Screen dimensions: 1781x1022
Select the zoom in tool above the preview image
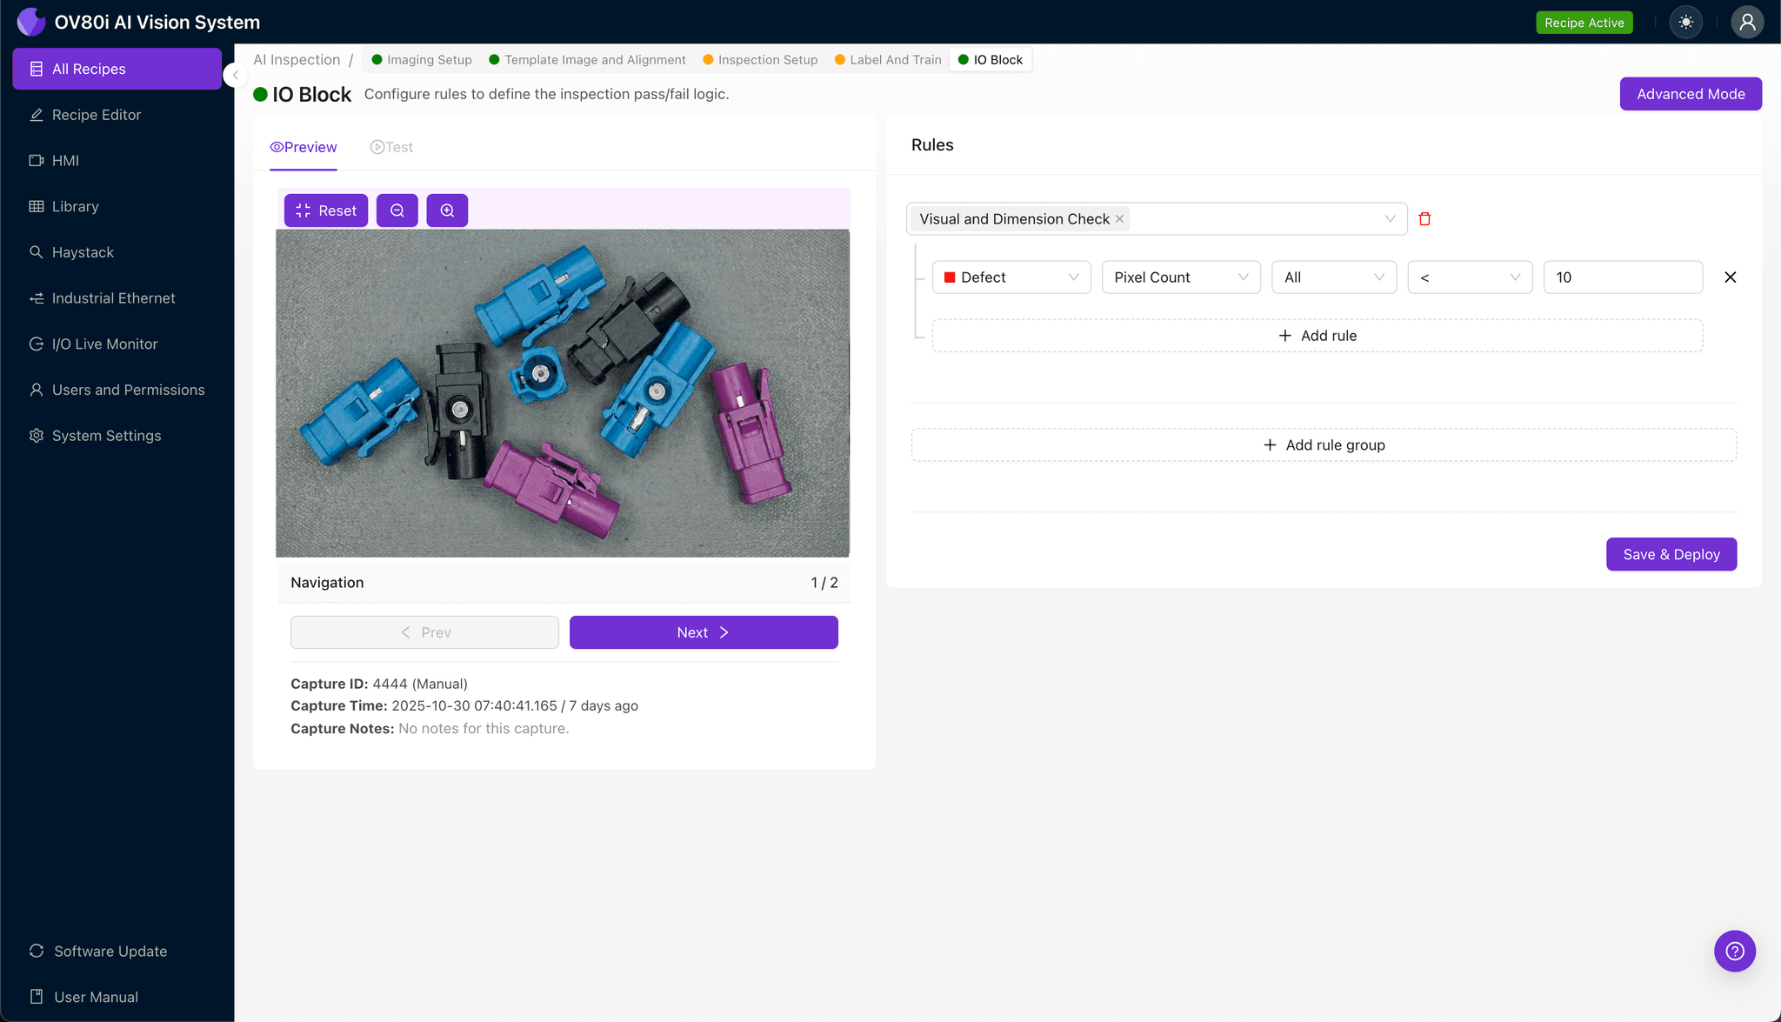(x=447, y=210)
